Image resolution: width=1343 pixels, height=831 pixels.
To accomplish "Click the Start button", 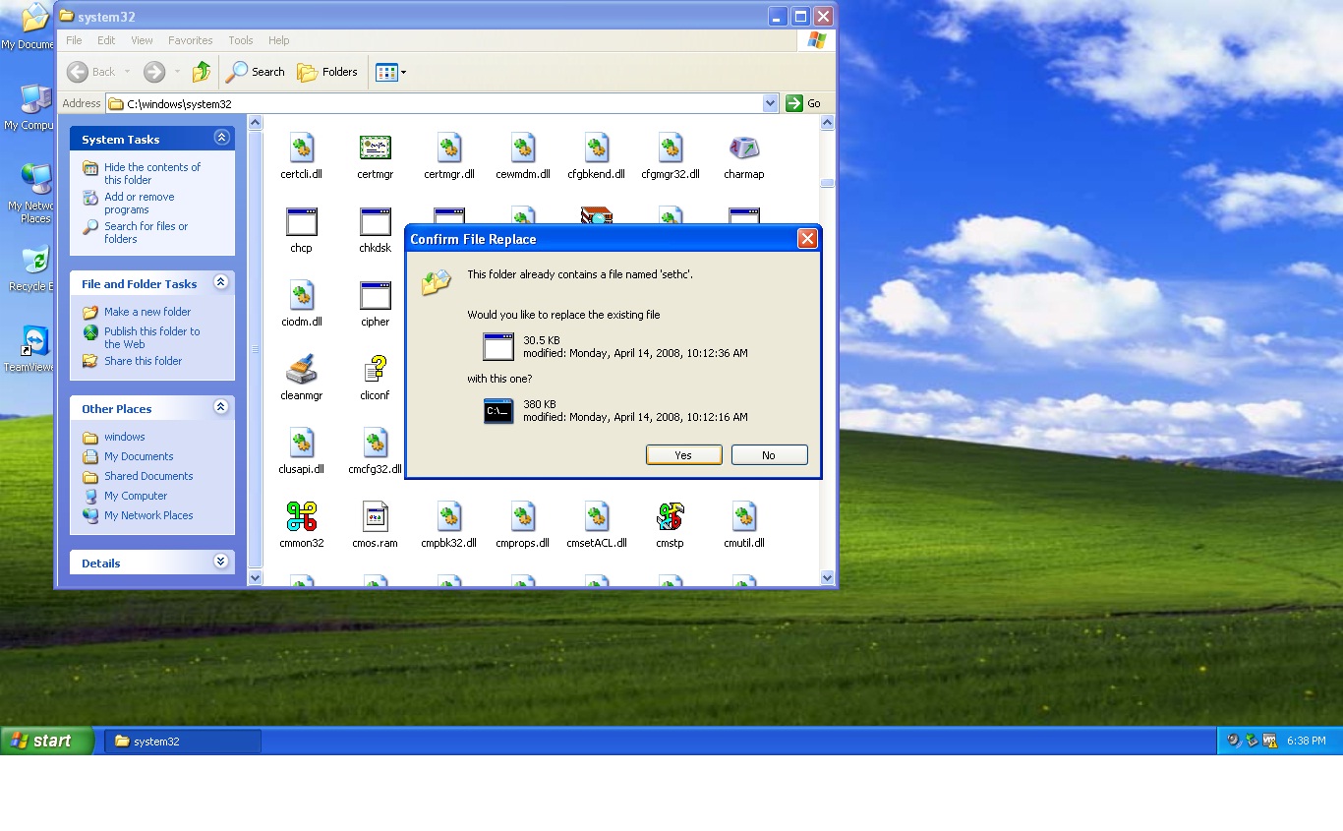I will (47, 741).
